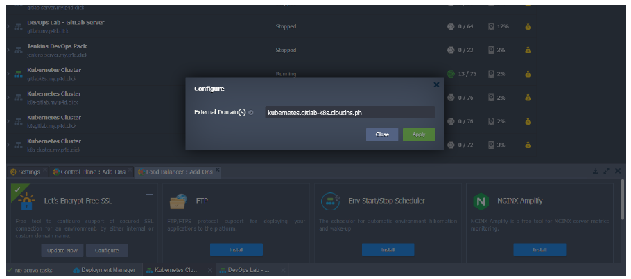Click billing icon for k8sgitlab.my.p4d.click cluster
Viewport: 631px width, 279px height.
click(528, 121)
